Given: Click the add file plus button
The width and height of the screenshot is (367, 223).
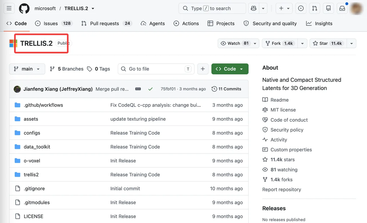Looking at the screenshot, I should (203, 69).
